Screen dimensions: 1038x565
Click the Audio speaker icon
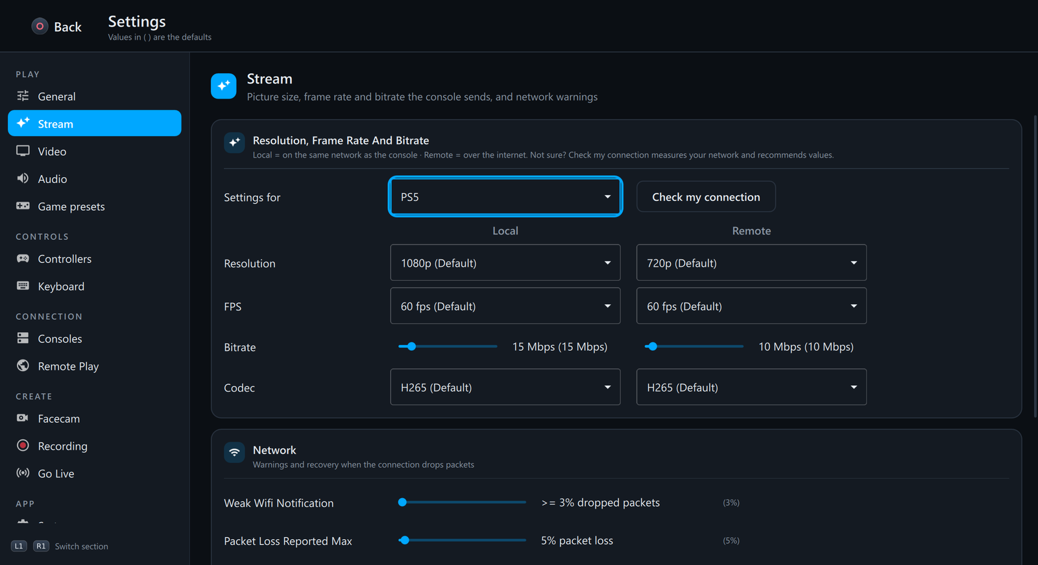tap(23, 178)
